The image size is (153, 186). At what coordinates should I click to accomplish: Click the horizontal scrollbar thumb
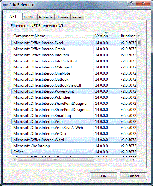tap(55, 160)
